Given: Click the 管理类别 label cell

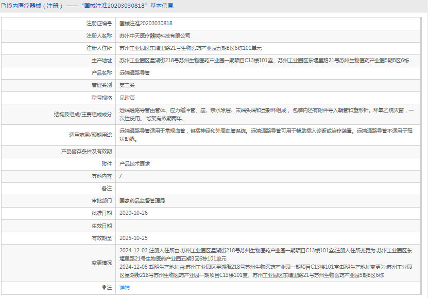Looking at the screenshot, I should pyautogui.click(x=58, y=85).
